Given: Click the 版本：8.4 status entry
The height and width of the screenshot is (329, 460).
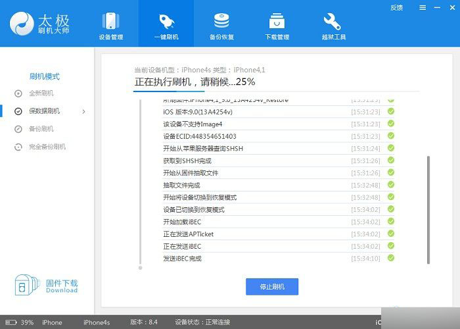Looking at the screenshot, I should (144, 322).
